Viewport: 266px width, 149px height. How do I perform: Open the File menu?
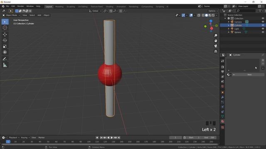7,6
